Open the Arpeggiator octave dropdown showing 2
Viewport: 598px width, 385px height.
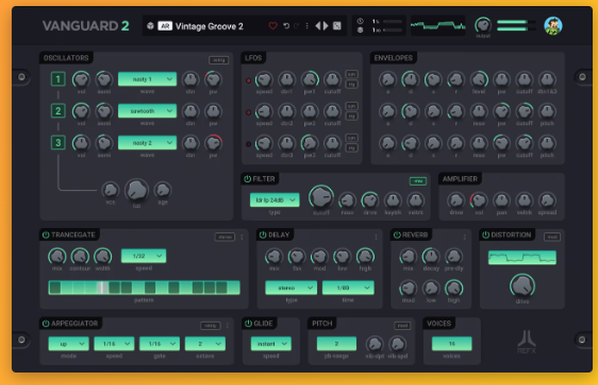[205, 343]
